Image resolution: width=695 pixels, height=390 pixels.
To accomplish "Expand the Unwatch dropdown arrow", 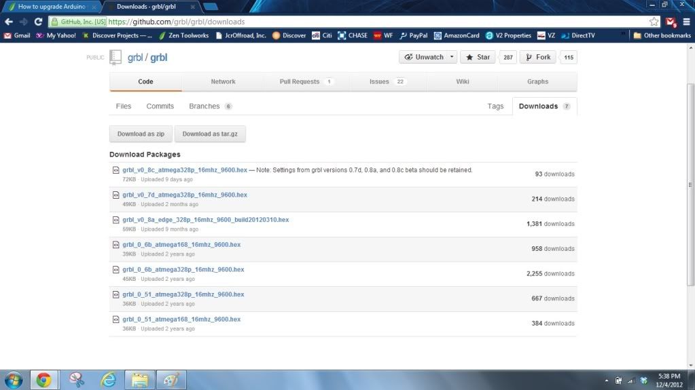I will pos(452,57).
